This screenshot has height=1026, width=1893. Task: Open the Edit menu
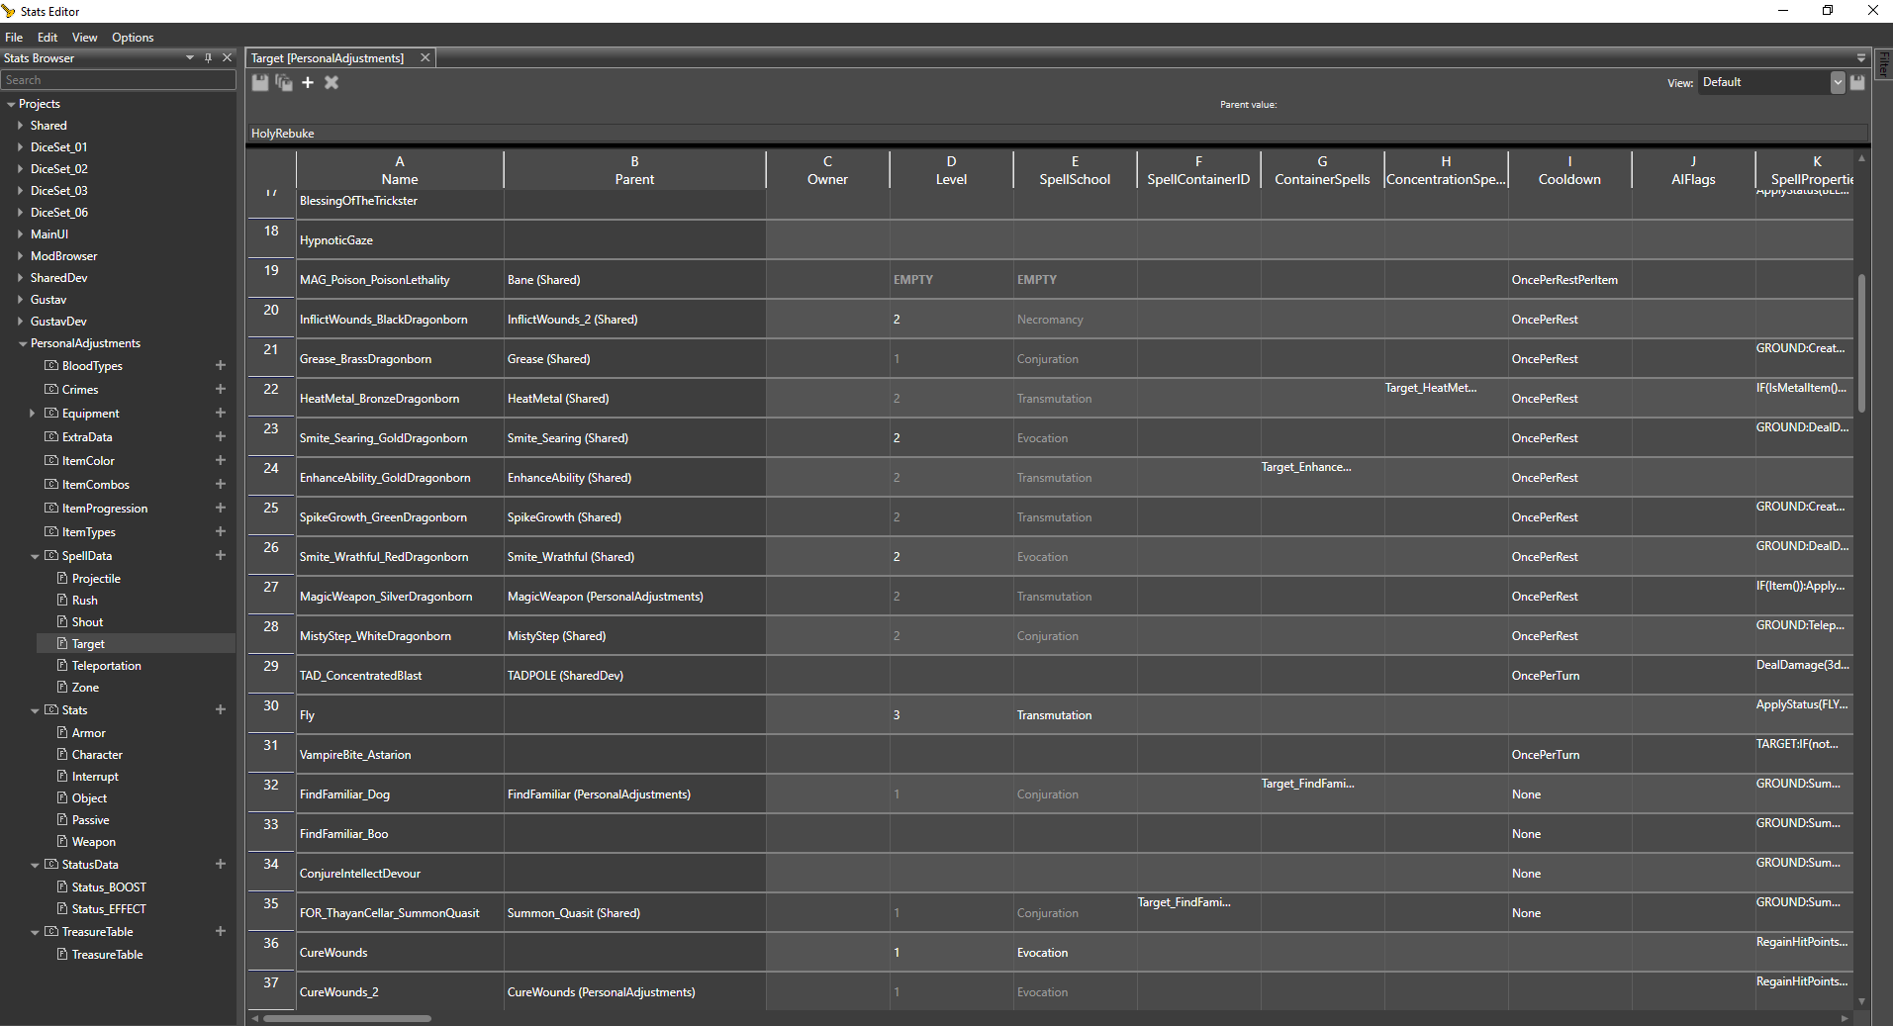coord(47,38)
